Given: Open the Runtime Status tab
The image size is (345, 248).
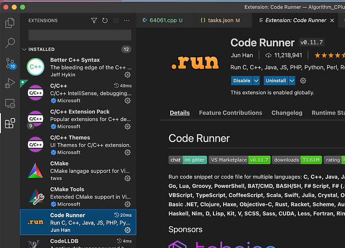Looking at the screenshot, I should 328,113.
